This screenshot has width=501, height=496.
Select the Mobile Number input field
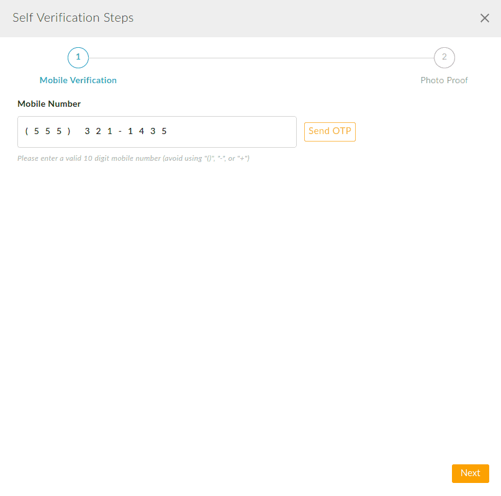tap(156, 132)
